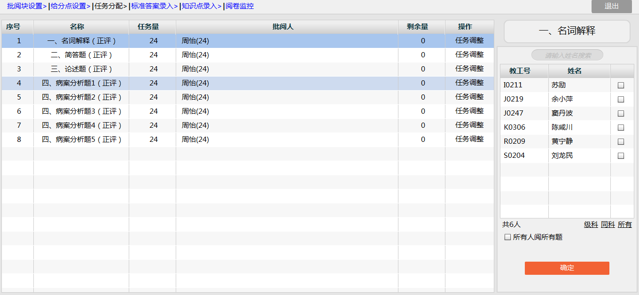Select the 三、论述题 task row

point(82,69)
